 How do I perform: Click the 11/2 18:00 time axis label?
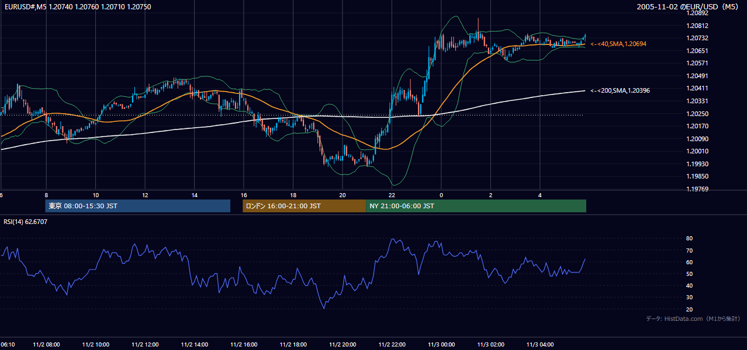[x=293, y=345]
